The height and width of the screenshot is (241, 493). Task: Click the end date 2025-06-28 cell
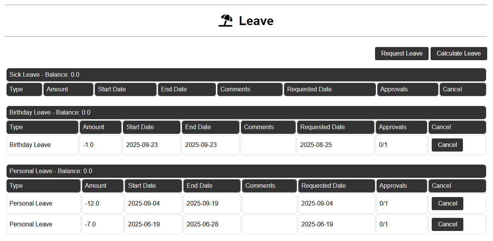(212, 224)
